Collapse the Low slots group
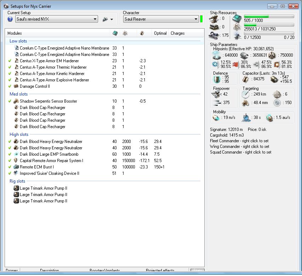Screen dimensions: 302x276 coord(18,41)
